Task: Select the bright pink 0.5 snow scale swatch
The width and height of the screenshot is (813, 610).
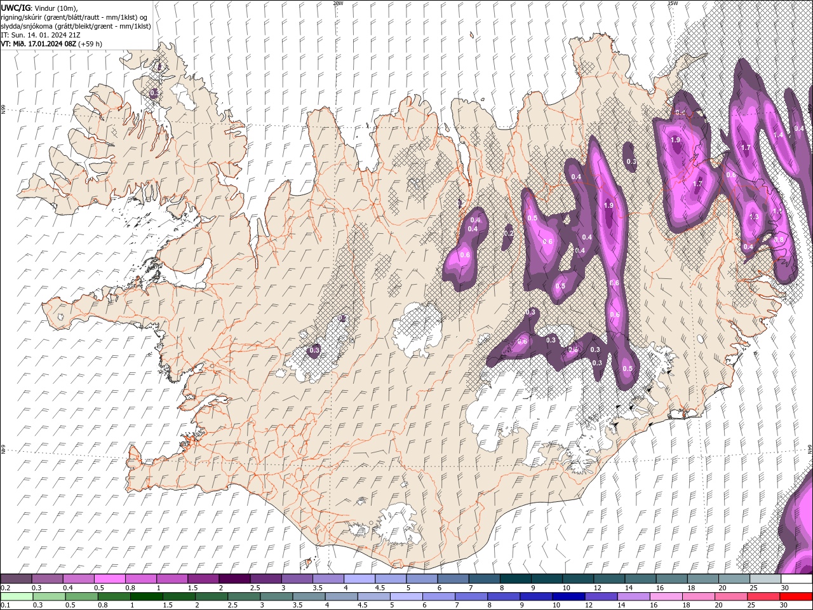Action: click(109, 579)
